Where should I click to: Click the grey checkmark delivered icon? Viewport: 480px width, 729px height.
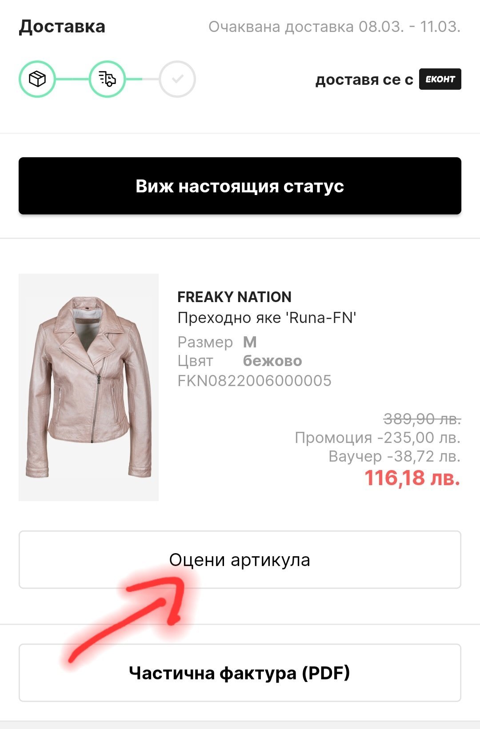[x=177, y=79]
